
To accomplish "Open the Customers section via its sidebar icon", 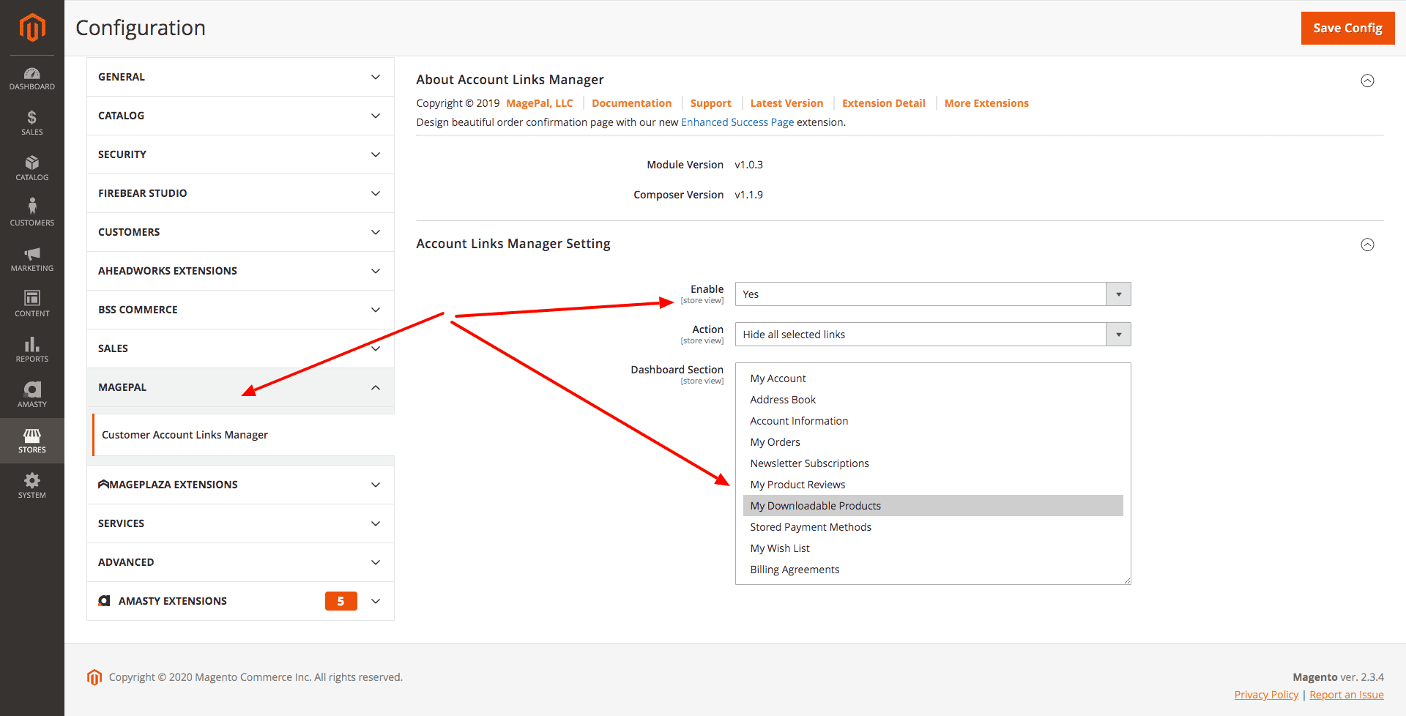I will pos(31,213).
